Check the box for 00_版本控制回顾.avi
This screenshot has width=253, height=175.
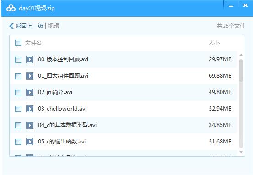(x=18, y=59)
